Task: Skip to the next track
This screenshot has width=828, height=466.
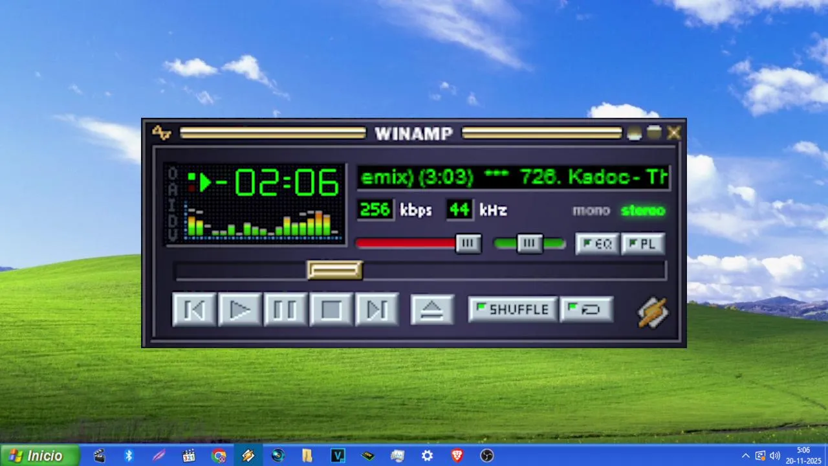Action: pyautogui.click(x=376, y=309)
